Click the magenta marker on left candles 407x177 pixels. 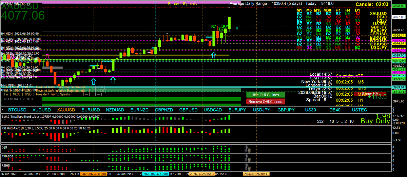tap(47, 56)
